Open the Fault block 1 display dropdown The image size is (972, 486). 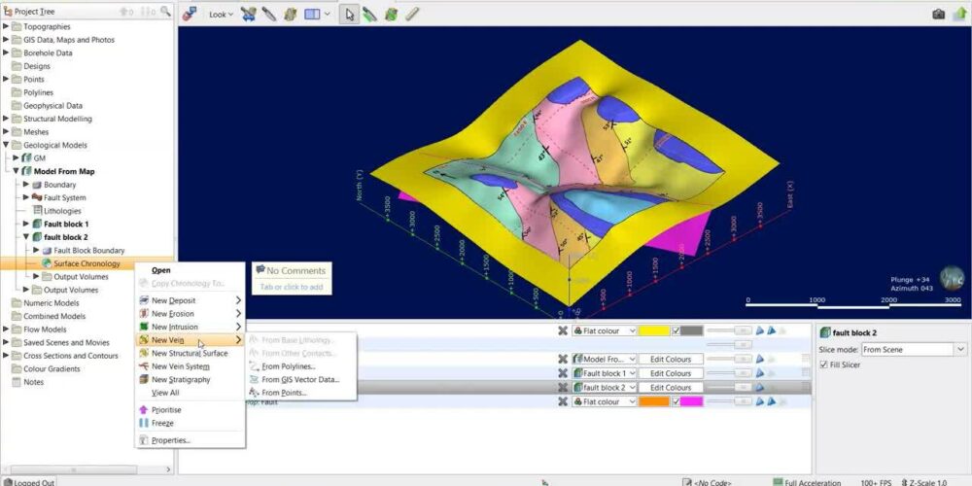(x=605, y=373)
